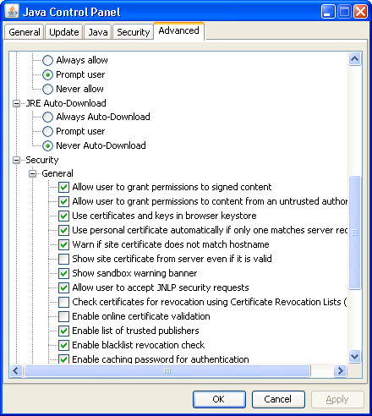Click the vertical scrollbar thumb
Viewport: 372px width, 416px height.
point(354,233)
